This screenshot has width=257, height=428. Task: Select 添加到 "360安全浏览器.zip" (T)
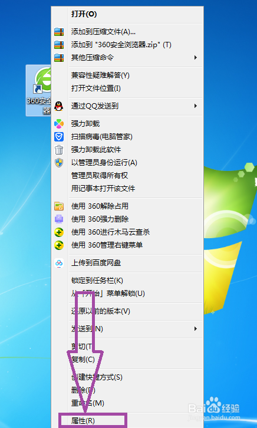[x=121, y=45]
